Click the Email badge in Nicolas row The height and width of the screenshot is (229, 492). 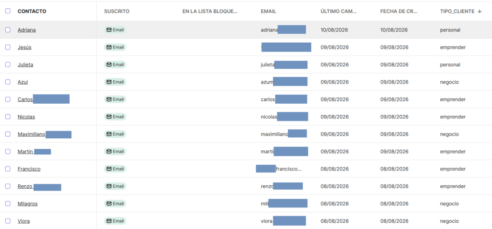click(x=115, y=117)
